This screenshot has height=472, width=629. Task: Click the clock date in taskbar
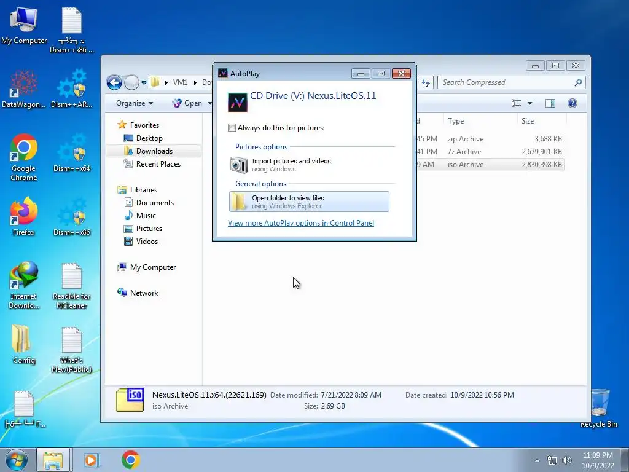tap(598, 460)
